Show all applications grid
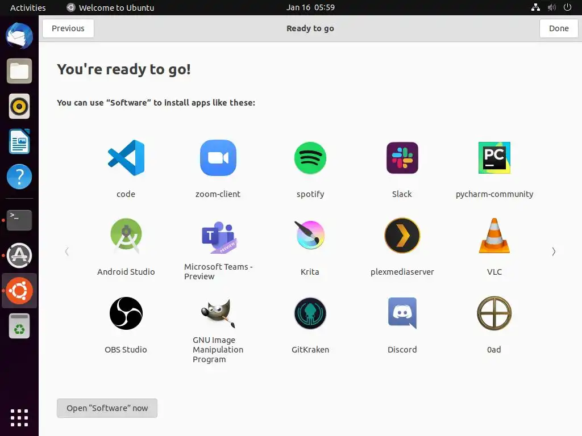 tap(19, 418)
